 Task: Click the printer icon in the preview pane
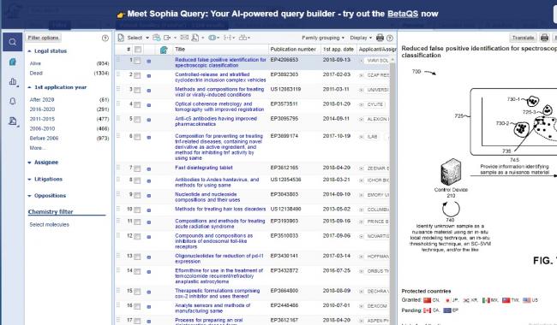tap(544, 38)
